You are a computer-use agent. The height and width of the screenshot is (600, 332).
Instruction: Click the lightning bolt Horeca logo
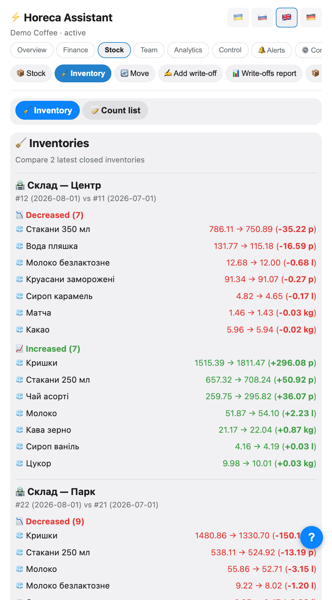point(15,17)
